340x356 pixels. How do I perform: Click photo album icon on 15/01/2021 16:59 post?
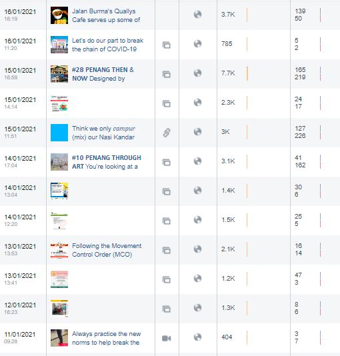click(167, 74)
